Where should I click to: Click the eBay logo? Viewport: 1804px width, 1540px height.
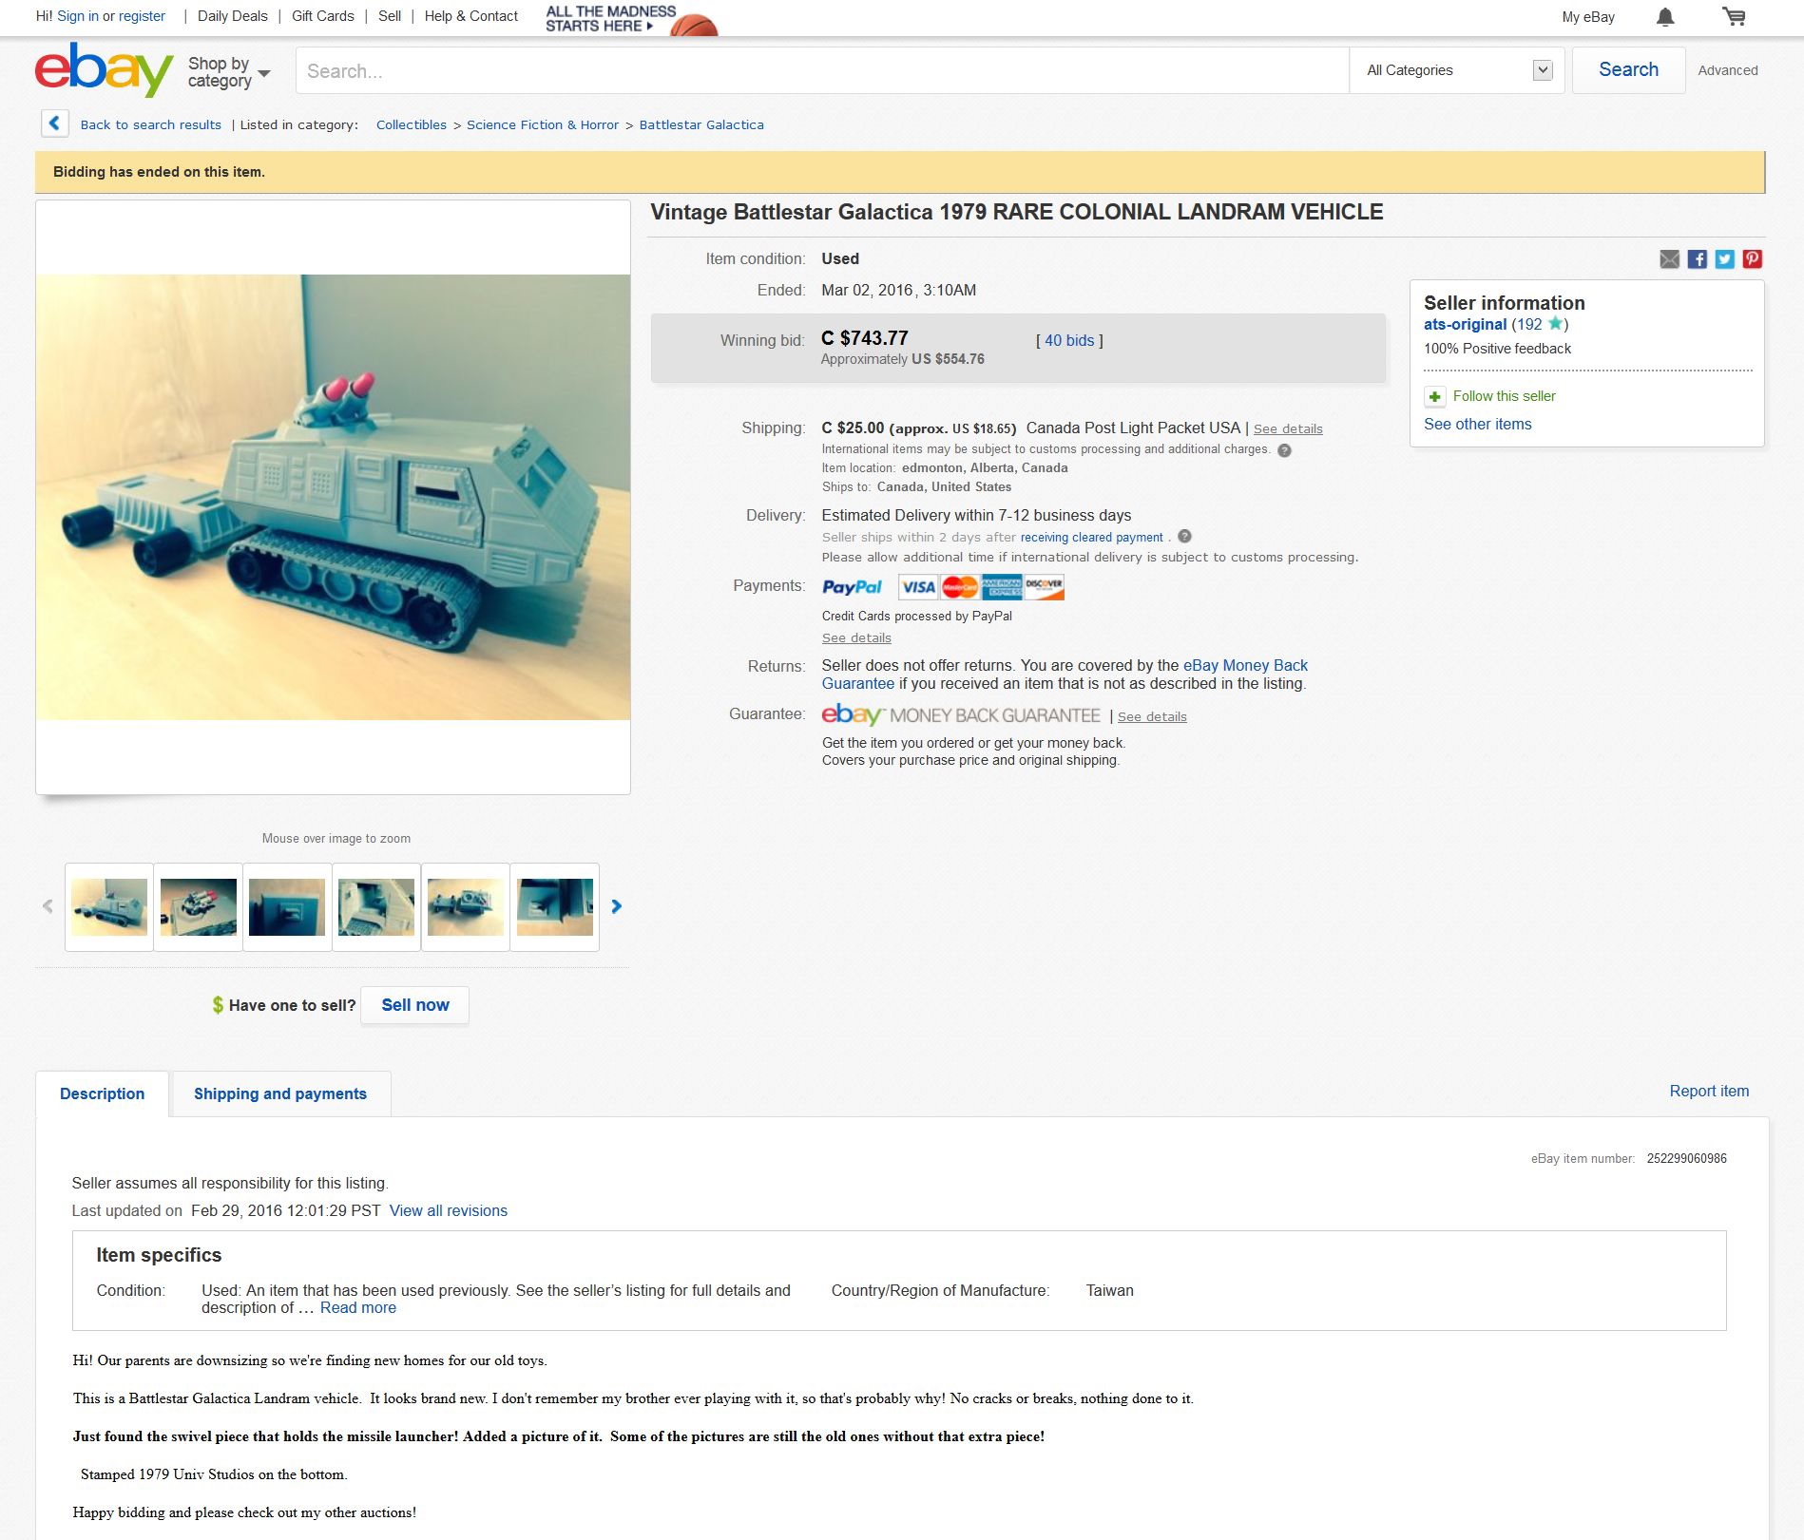point(104,69)
